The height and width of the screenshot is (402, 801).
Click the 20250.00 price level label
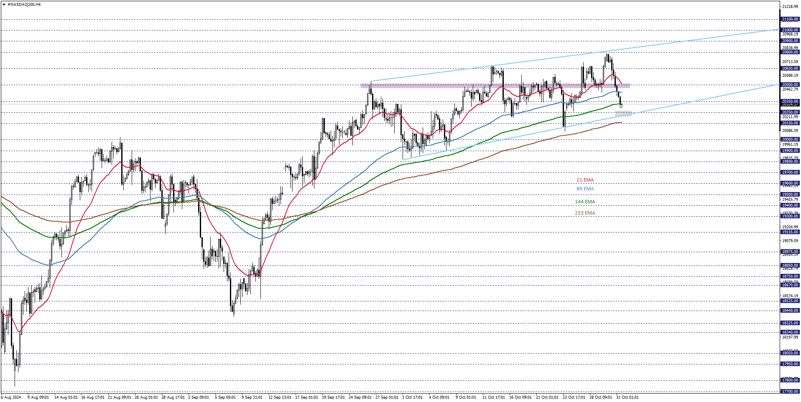click(x=790, y=112)
